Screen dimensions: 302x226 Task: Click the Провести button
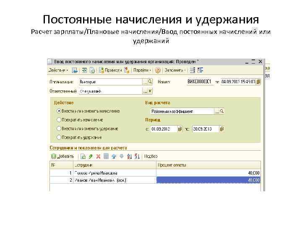click(x=110, y=70)
